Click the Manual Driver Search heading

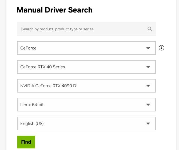pyautogui.click(x=55, y=10)
